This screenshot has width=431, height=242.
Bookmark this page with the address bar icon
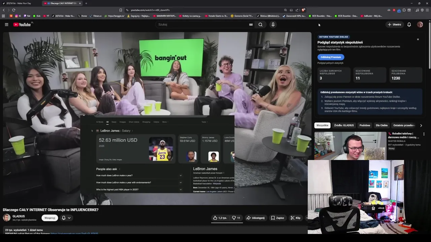click(121, 10)
